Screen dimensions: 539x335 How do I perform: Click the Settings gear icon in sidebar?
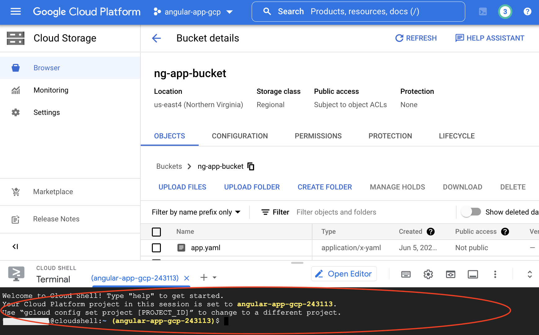15,112
